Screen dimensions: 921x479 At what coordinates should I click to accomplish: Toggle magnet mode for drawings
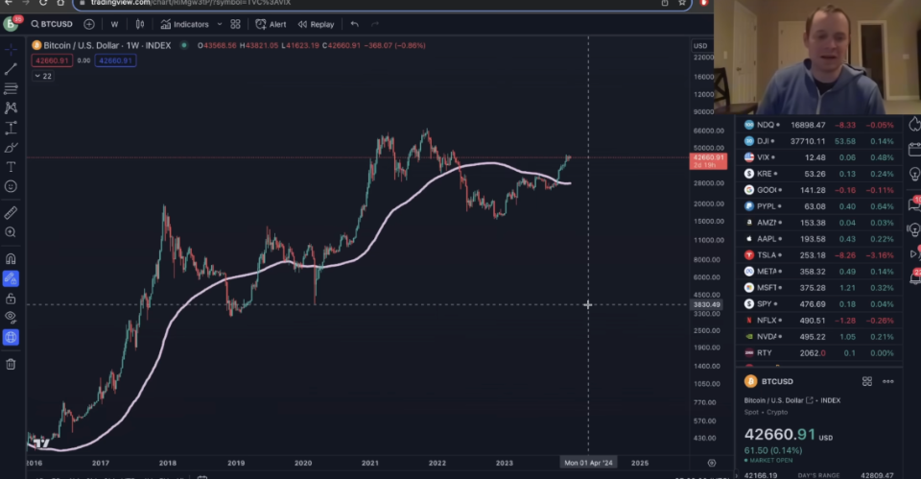[x=11, y=259]
